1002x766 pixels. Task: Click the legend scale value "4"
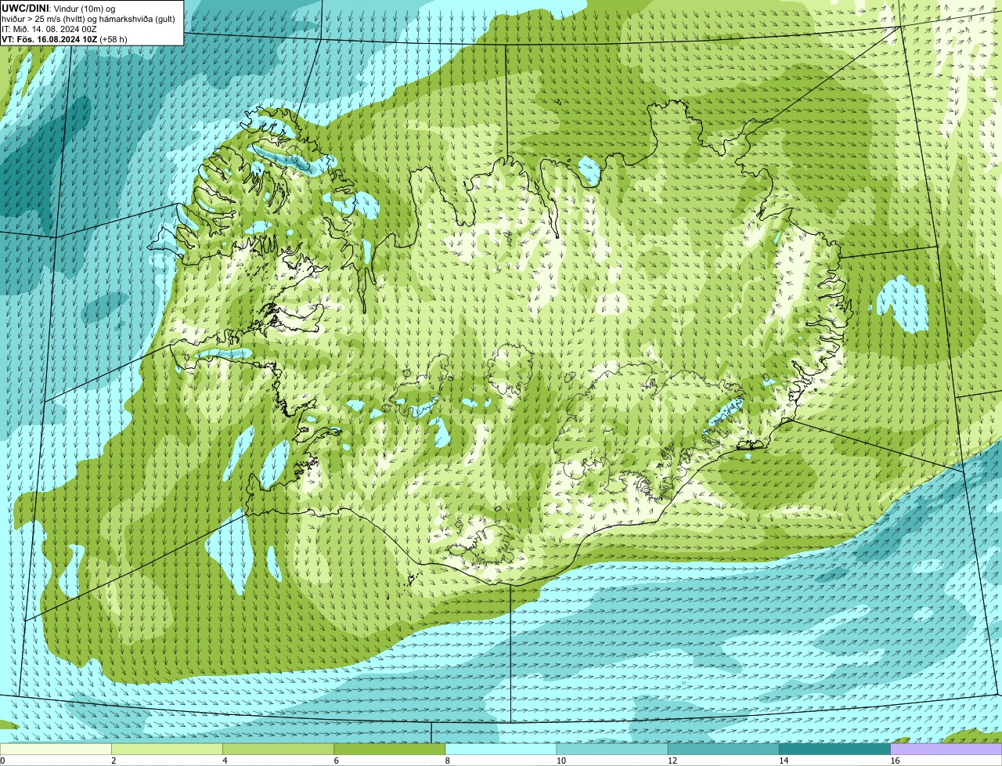click(225, 761)
